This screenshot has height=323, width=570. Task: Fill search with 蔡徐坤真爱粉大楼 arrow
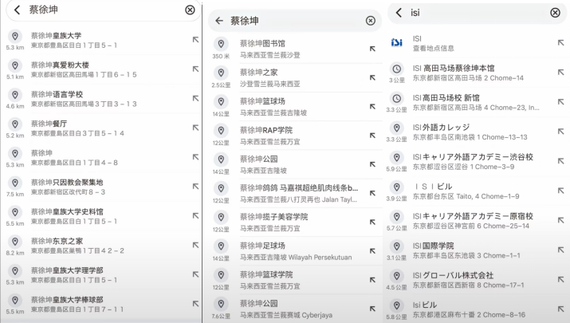point(195,69)
